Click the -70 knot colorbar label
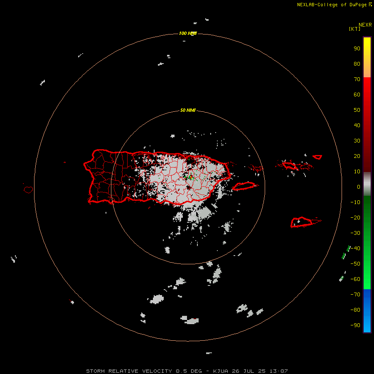Viewport: 374px width, 374px height. point(355,295)
